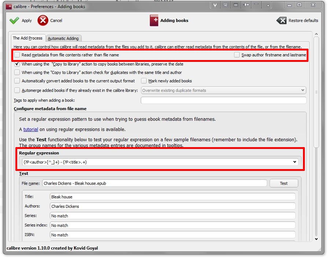Click the File name input field
Image resolution: width=329 pixels, height=258 pixels.
tap(155, 183)
